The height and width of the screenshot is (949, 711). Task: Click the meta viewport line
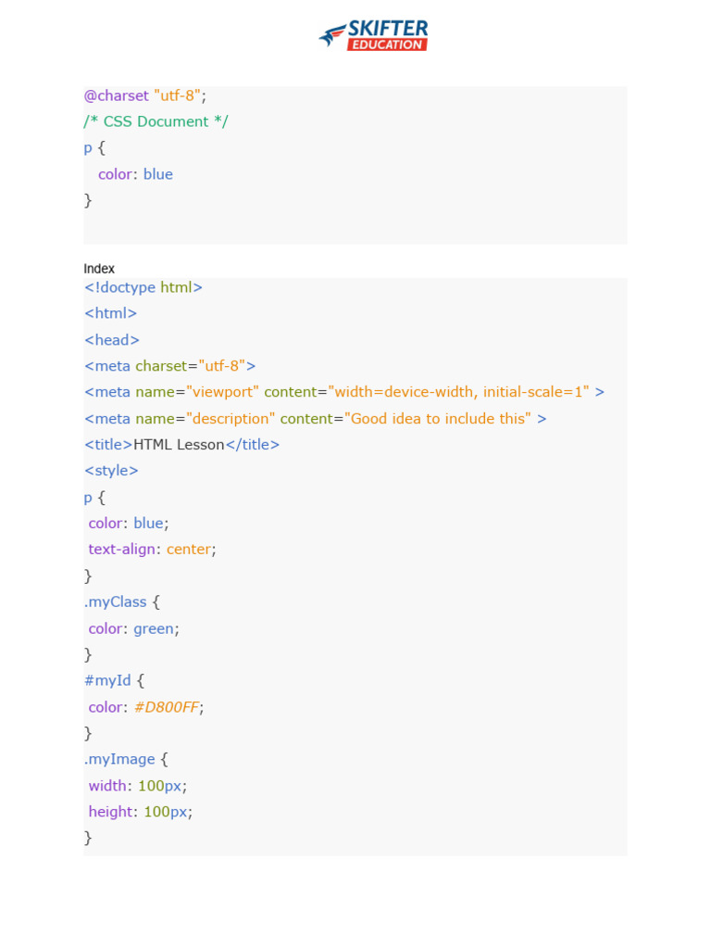[x=344, y=392]
